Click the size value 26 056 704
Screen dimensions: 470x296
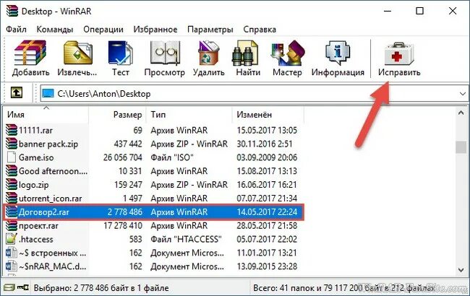pos(123,157)
